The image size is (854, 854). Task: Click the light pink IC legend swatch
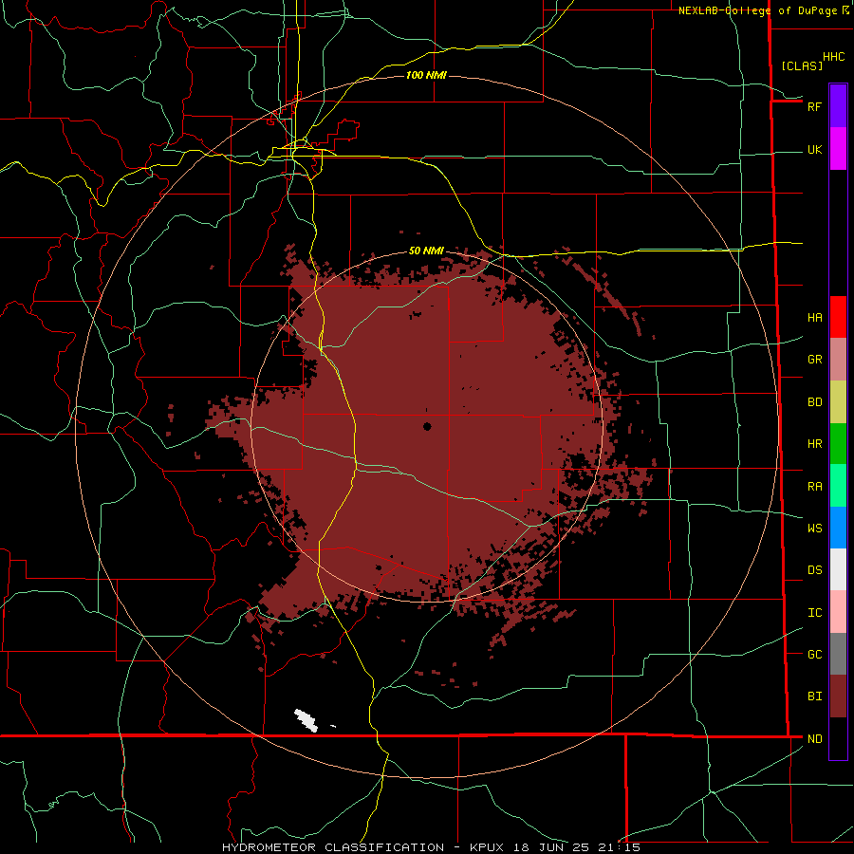[x=838, y=612]
